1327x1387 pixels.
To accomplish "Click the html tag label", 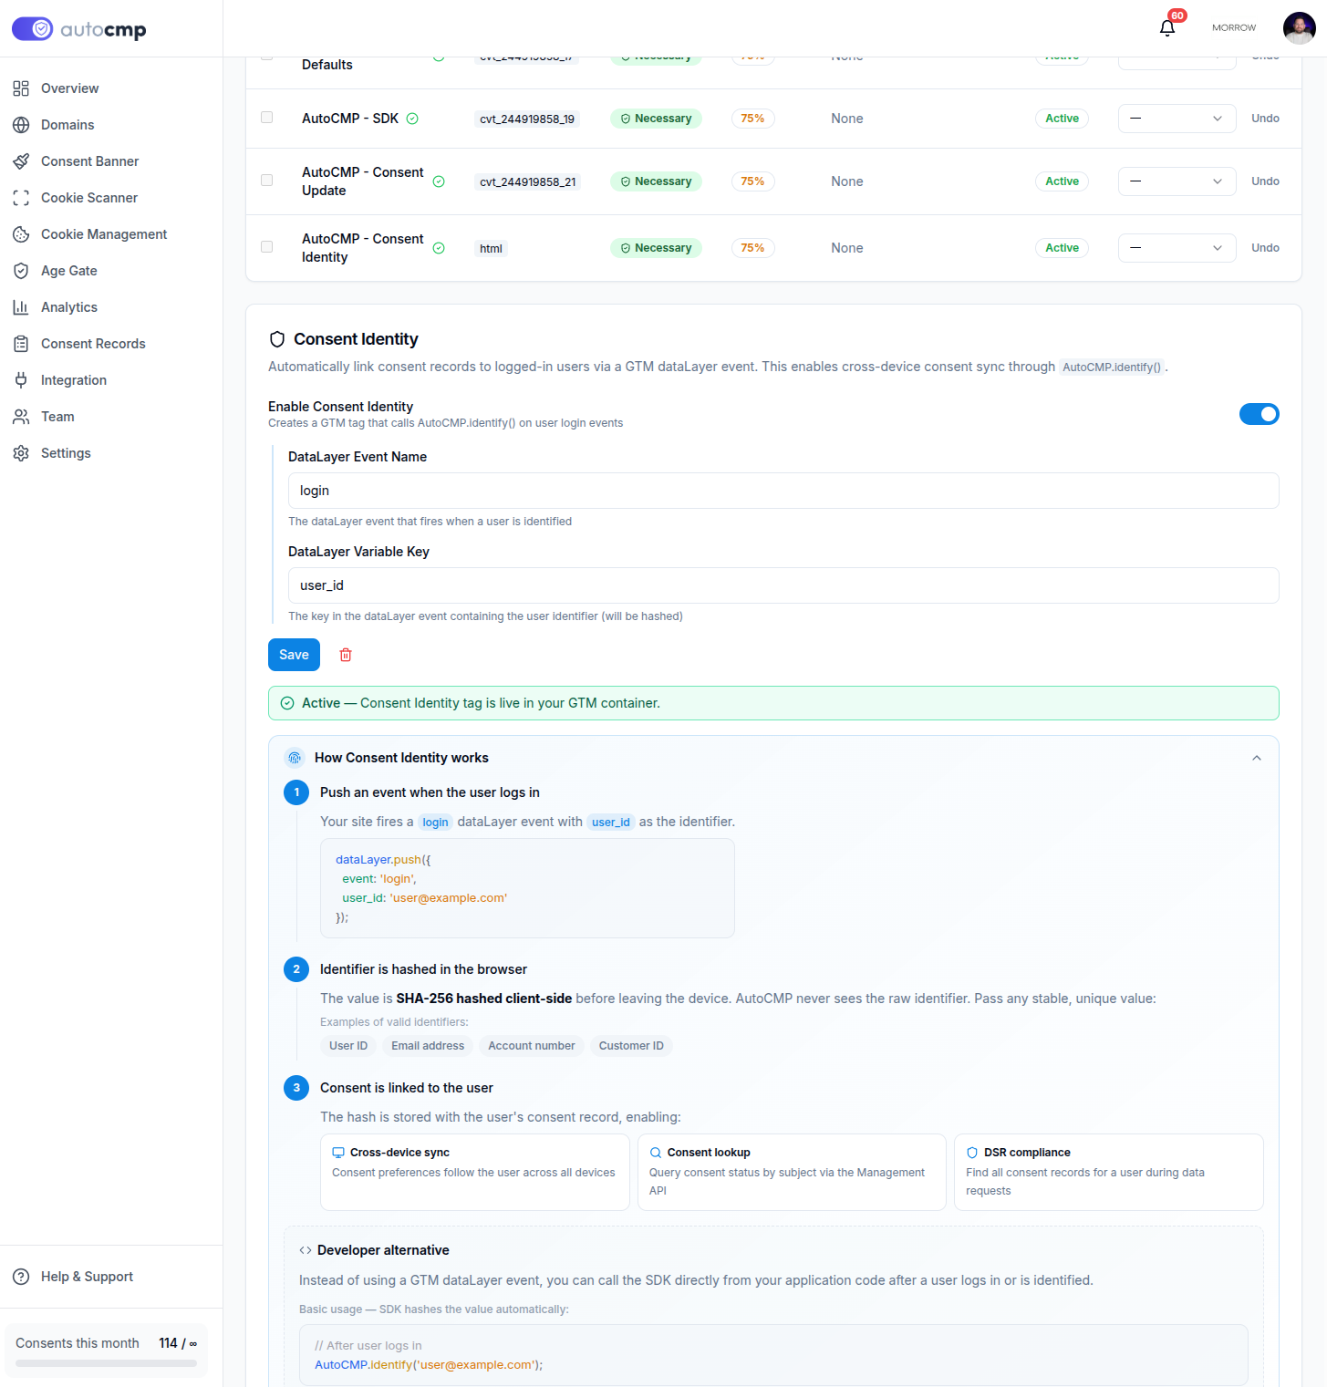I will point(491,249).
